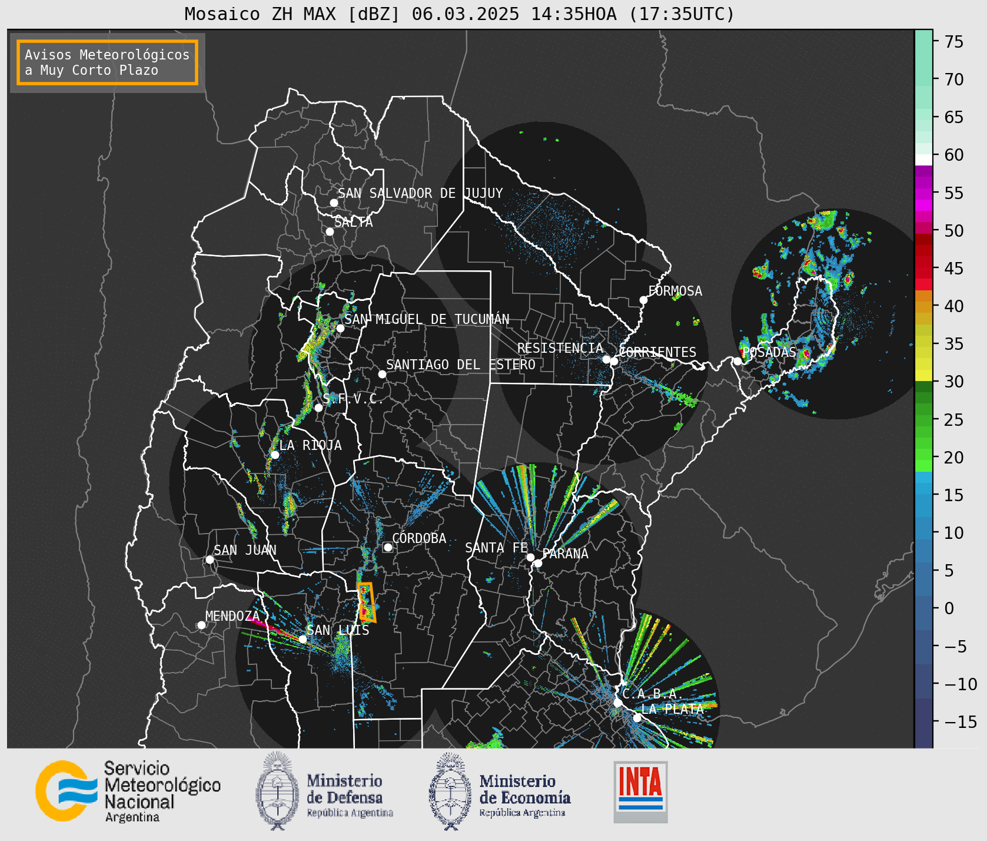Click the Avisos Meteorológicos a Muy Corto Plazo legend box
987x841 pixels.
[107, 62]
